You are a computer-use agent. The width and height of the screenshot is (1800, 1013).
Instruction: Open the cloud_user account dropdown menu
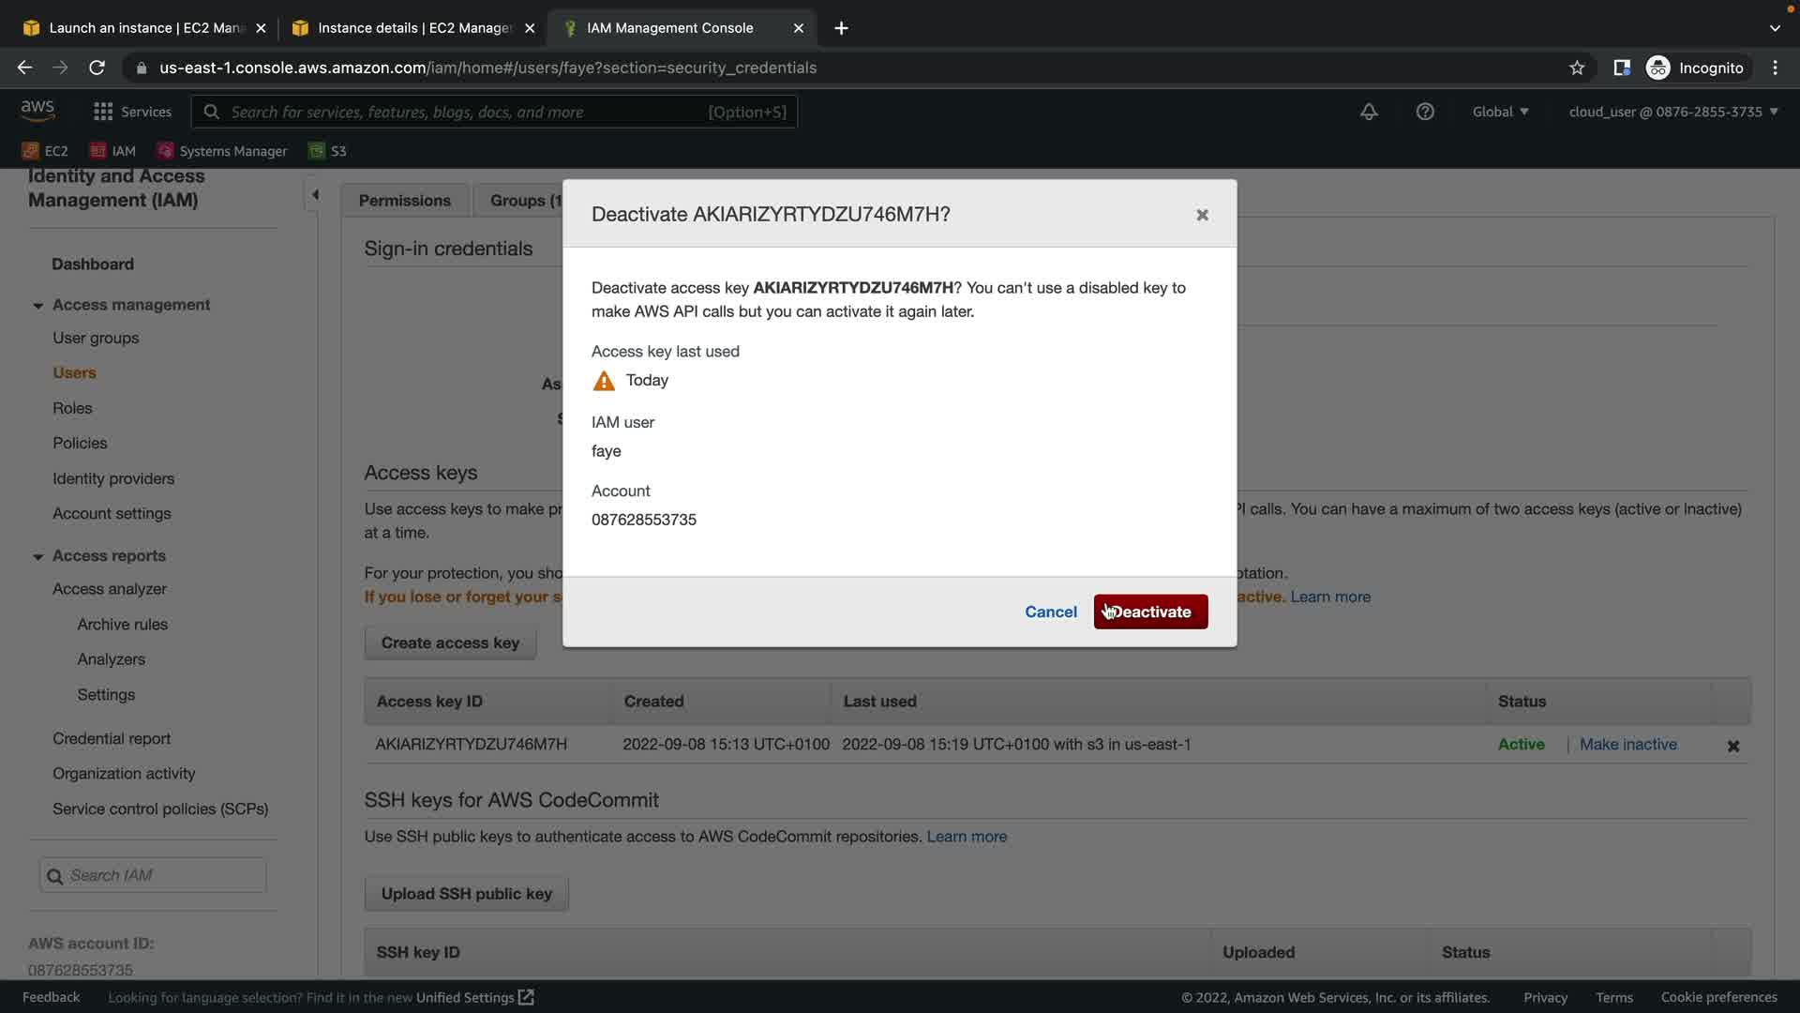tap(1672, 112)
